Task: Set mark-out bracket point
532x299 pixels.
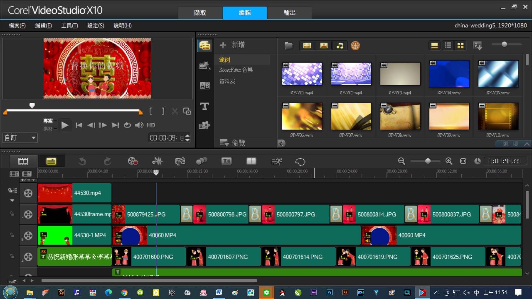Action: click(163, 111)
